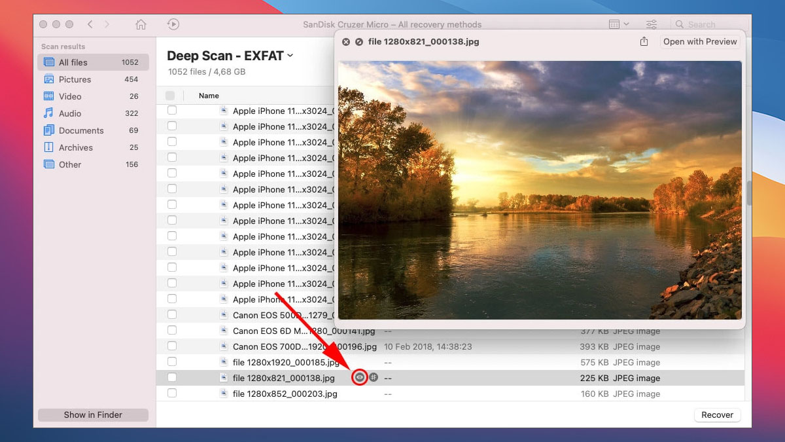Viewport: 785px width, 442px height.
Task: Click the 393 KB size cell
Action: pyautogui.click(x=594, y=346)
